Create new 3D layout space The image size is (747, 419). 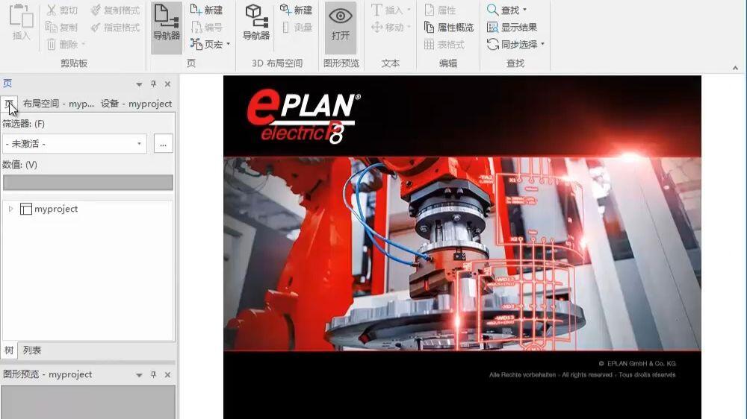296,10
